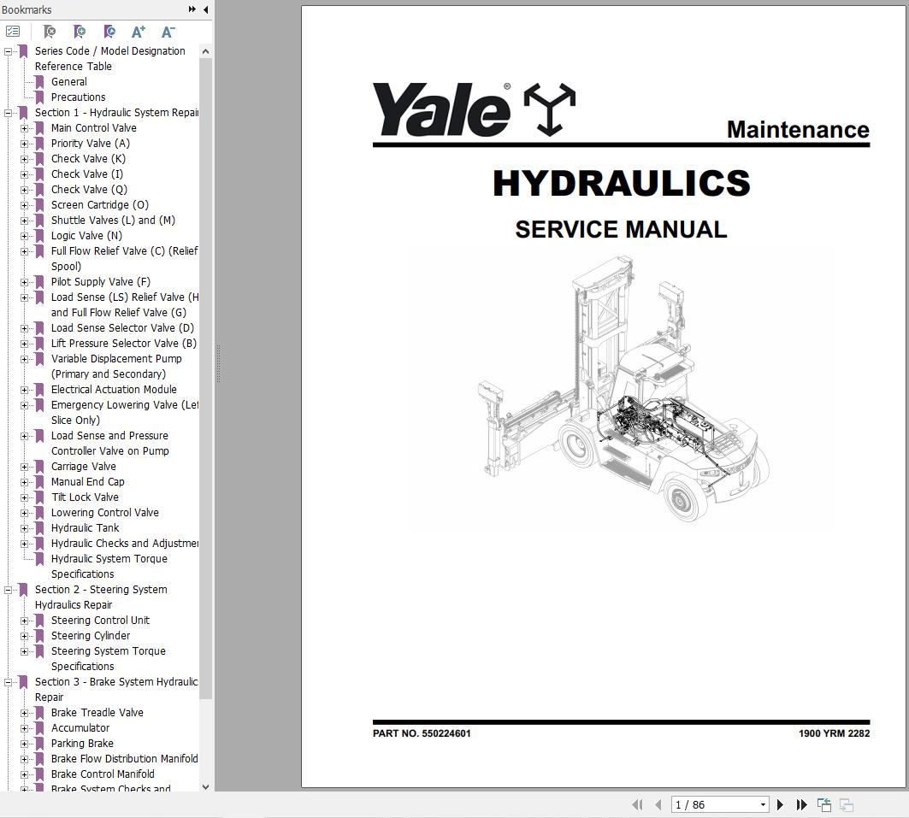The height and width of the screenshot is (818, 909).
Task: Open the Load Sense Selector Valve (D) bookmark
Action: point(122,328)
